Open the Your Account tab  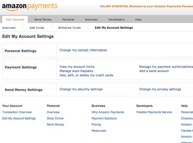pos(15,20)
